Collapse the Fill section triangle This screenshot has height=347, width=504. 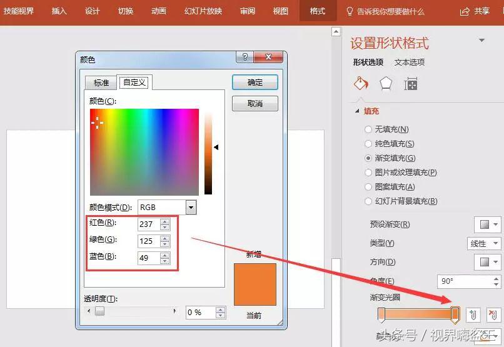(357, 111)
